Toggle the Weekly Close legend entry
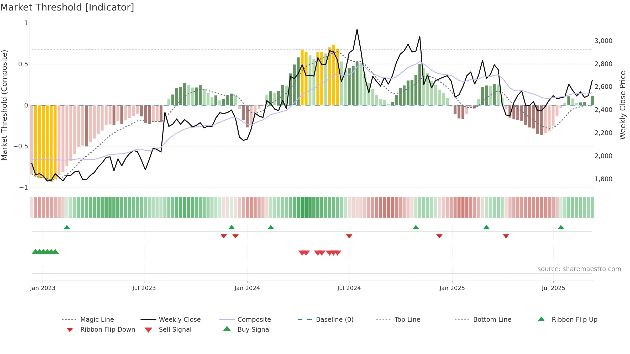 [170, 319]
